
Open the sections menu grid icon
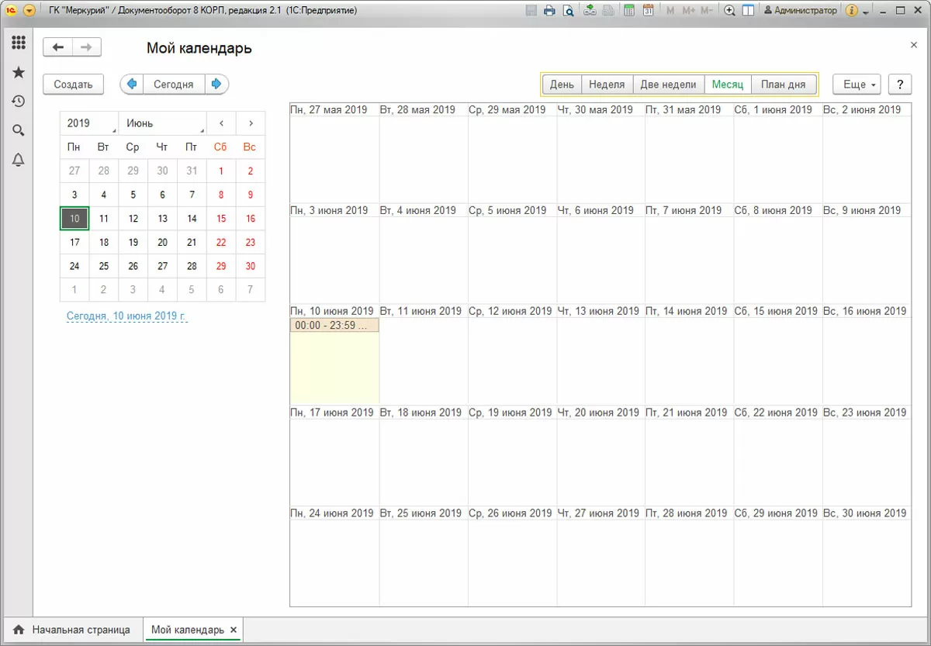[18, 43]
